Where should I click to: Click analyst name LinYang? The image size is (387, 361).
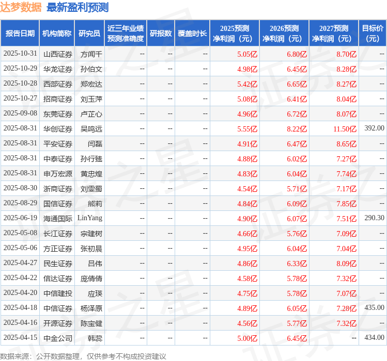pyautogui.click(x=89, y=218)
